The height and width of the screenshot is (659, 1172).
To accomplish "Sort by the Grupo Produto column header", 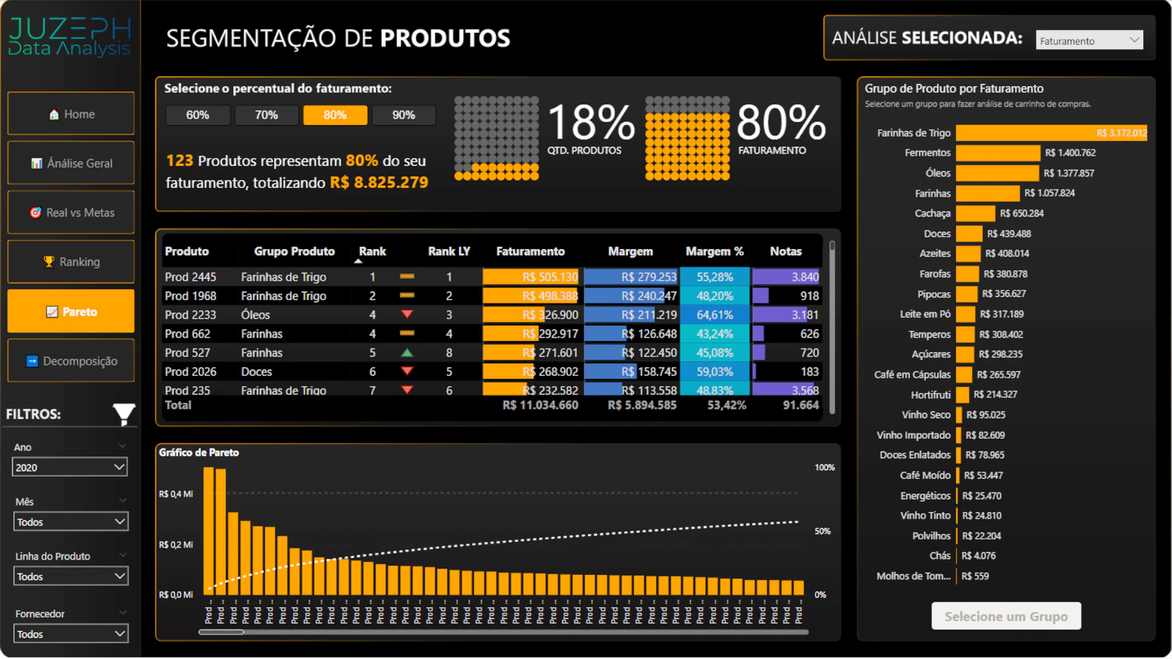I will 294,251.
